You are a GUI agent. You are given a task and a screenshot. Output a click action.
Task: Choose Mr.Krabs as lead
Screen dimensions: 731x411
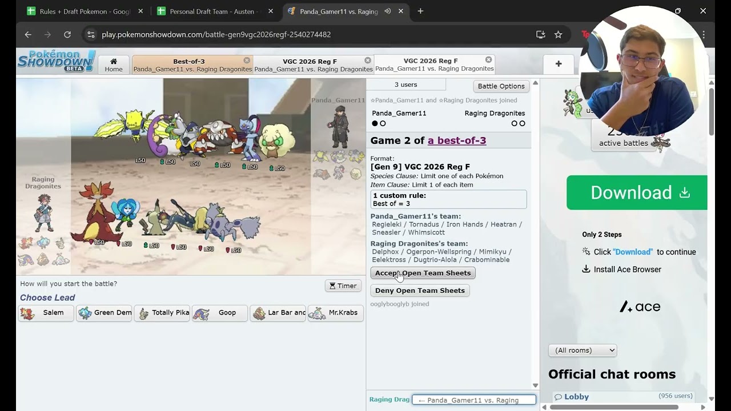click(336, 313)
